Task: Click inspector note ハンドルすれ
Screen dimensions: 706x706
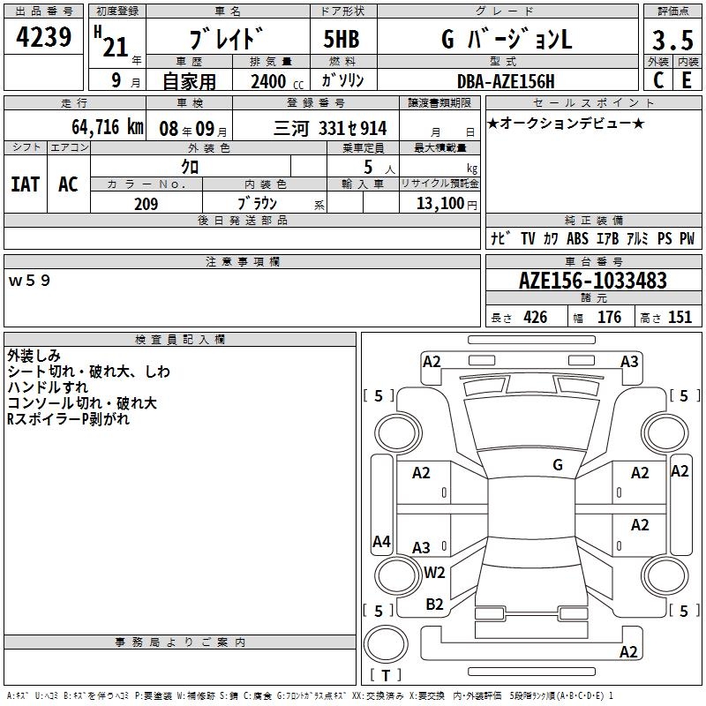Action: (48, 387)
